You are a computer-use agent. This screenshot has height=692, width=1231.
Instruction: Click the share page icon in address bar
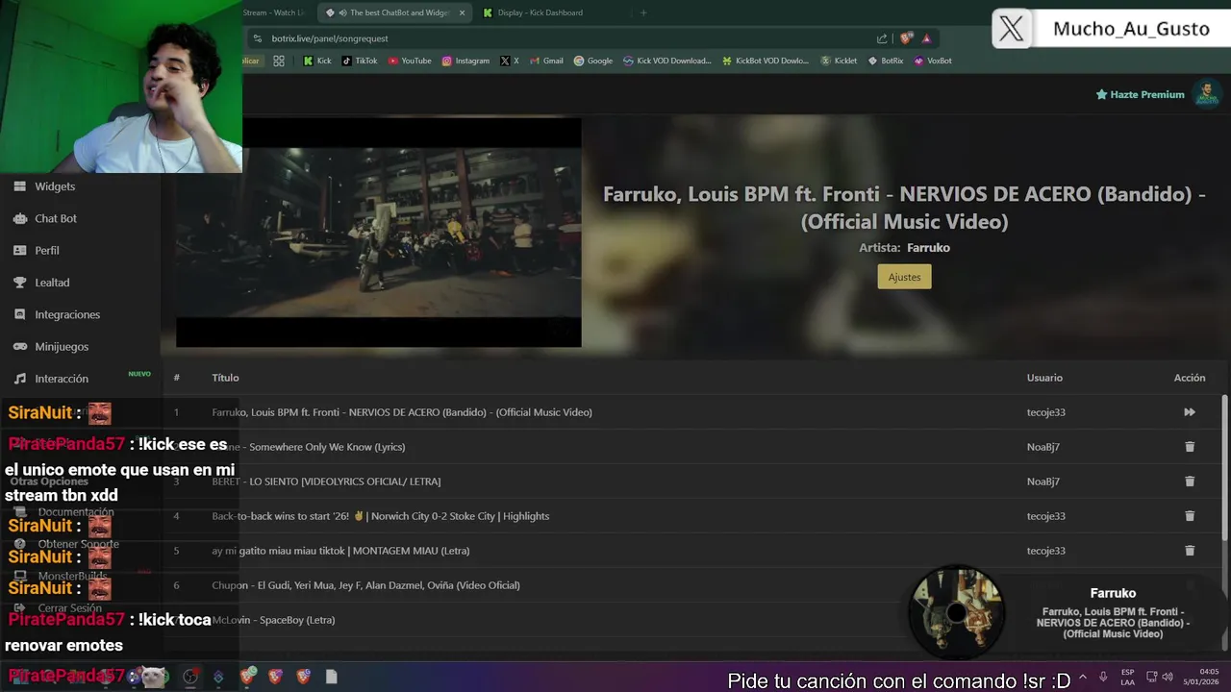click(882, 38)
